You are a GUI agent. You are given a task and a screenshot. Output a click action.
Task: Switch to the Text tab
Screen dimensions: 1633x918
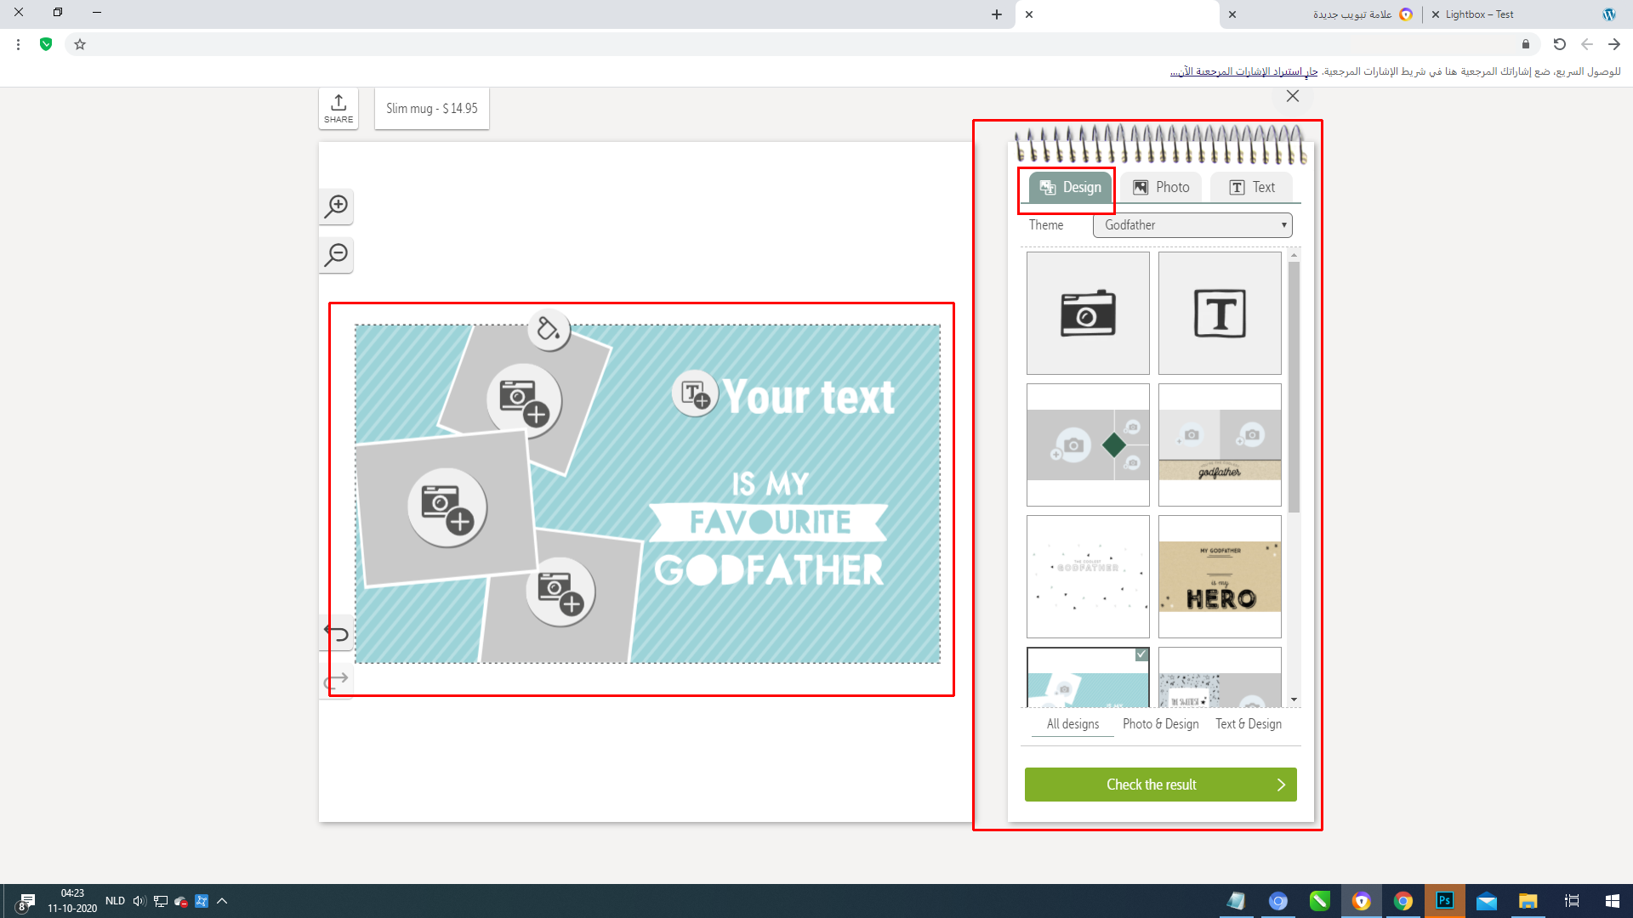click(1251, 187)
